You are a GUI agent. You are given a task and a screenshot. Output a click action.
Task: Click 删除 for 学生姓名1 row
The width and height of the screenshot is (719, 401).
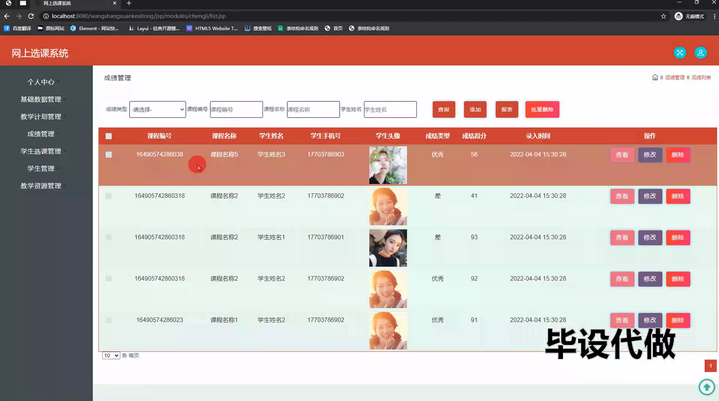click(x=678, y=238)
